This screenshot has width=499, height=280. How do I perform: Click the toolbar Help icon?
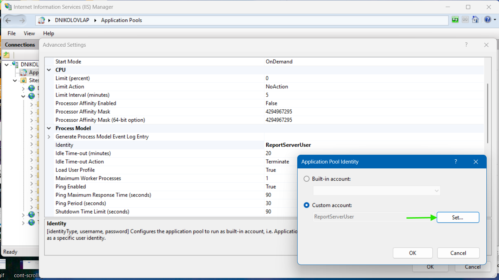tap(487, 20)
